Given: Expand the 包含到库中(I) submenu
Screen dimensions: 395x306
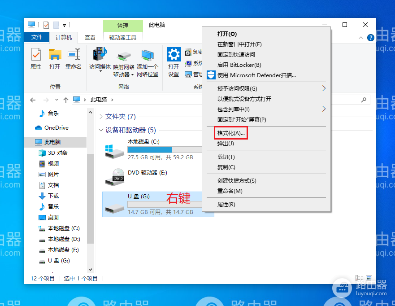Looking at the screenshot, I should point(266,109).
